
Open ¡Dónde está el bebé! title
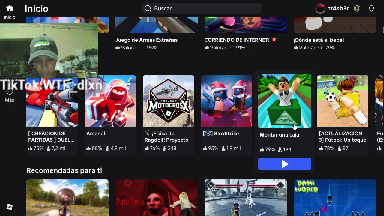coord(319,40)
